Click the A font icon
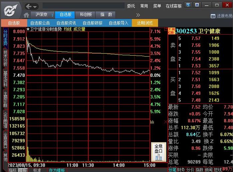 [x=197, y=5]
